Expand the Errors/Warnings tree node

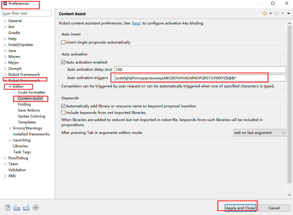coord(10,128)
